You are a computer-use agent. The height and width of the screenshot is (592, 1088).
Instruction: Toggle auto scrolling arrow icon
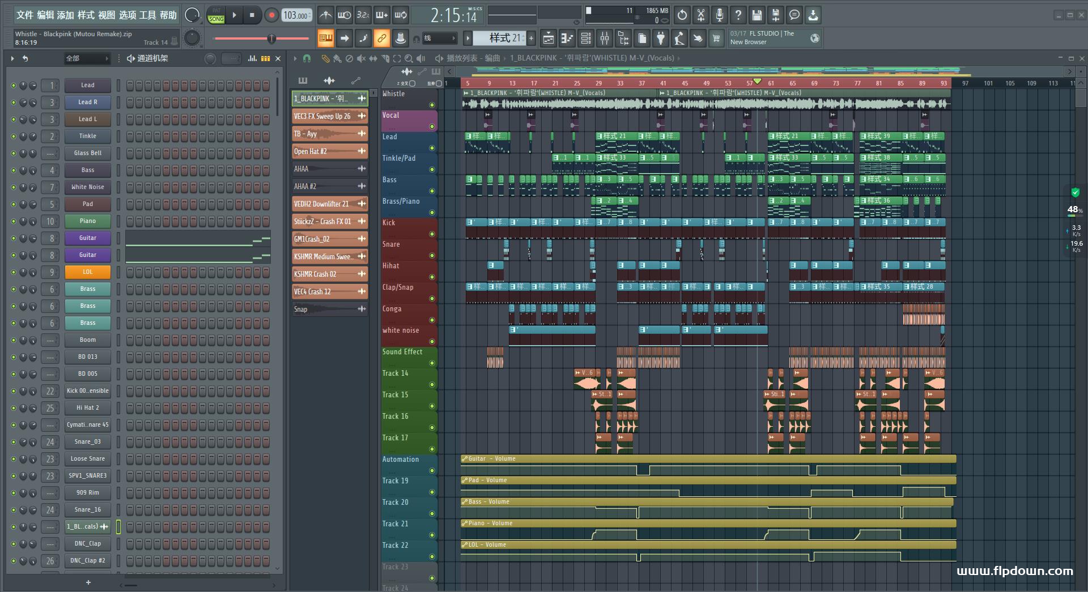click(x=344, y=38)
